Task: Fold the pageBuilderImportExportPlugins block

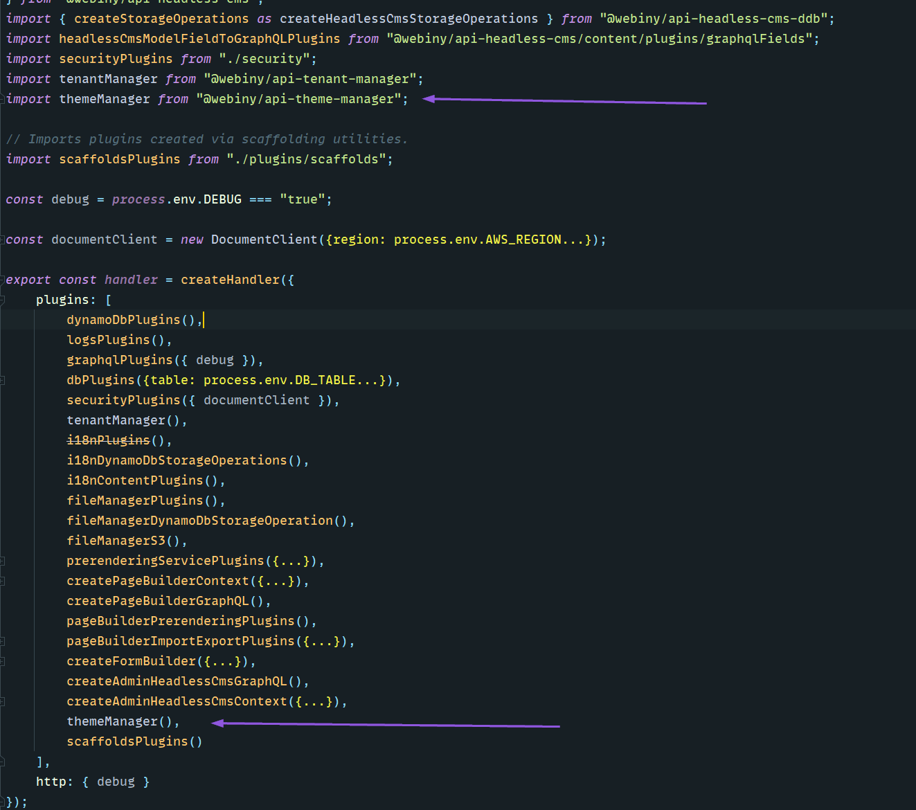Action: pos(3,640)
